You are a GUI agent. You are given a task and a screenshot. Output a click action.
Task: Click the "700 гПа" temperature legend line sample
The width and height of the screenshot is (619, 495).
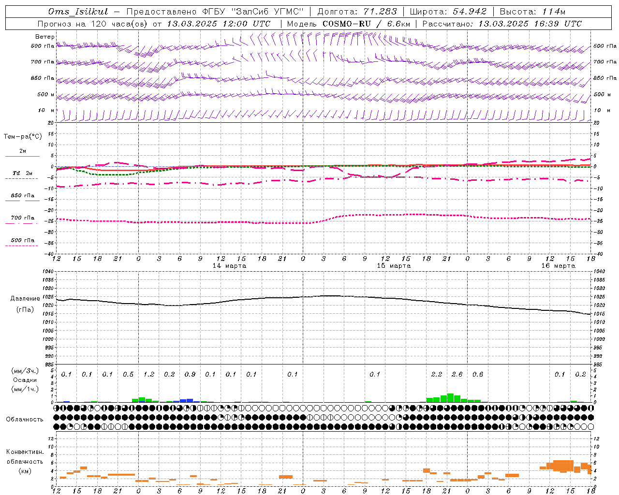pyautogui.click(x=22, y=223)
